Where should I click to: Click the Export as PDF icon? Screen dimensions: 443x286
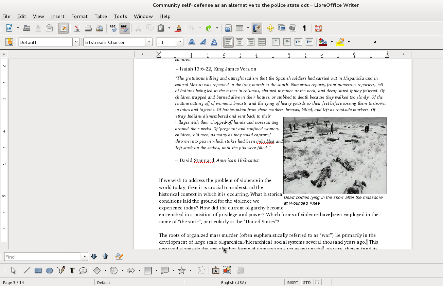click(x=77, y=28)
